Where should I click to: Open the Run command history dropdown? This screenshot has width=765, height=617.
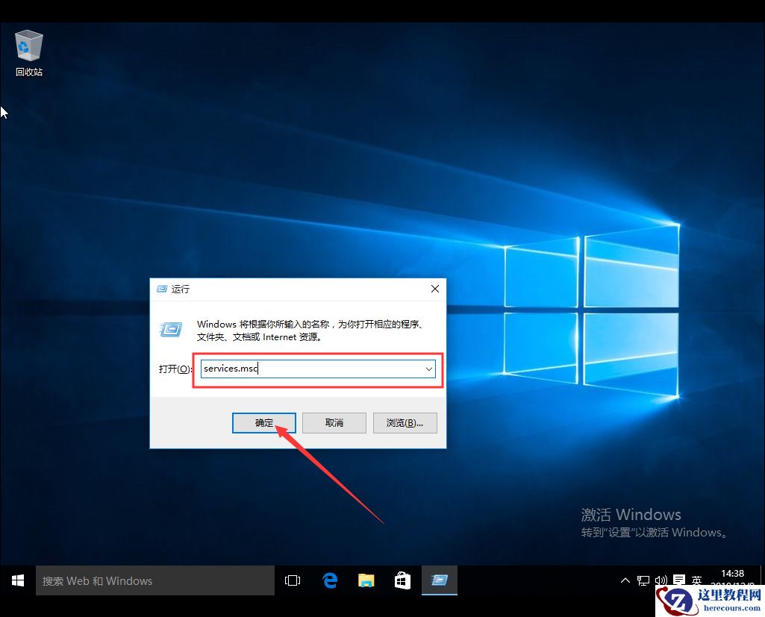(x=429, y=369)
